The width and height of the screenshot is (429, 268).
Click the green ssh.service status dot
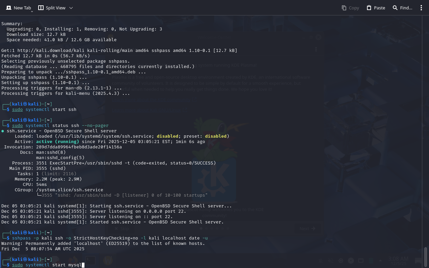3,131
